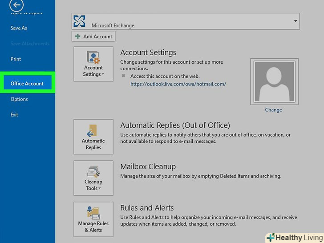Viewport: 324px width, 243px height.
Task: Choose Exit in the sidebar
Action: tap(14, 115)
